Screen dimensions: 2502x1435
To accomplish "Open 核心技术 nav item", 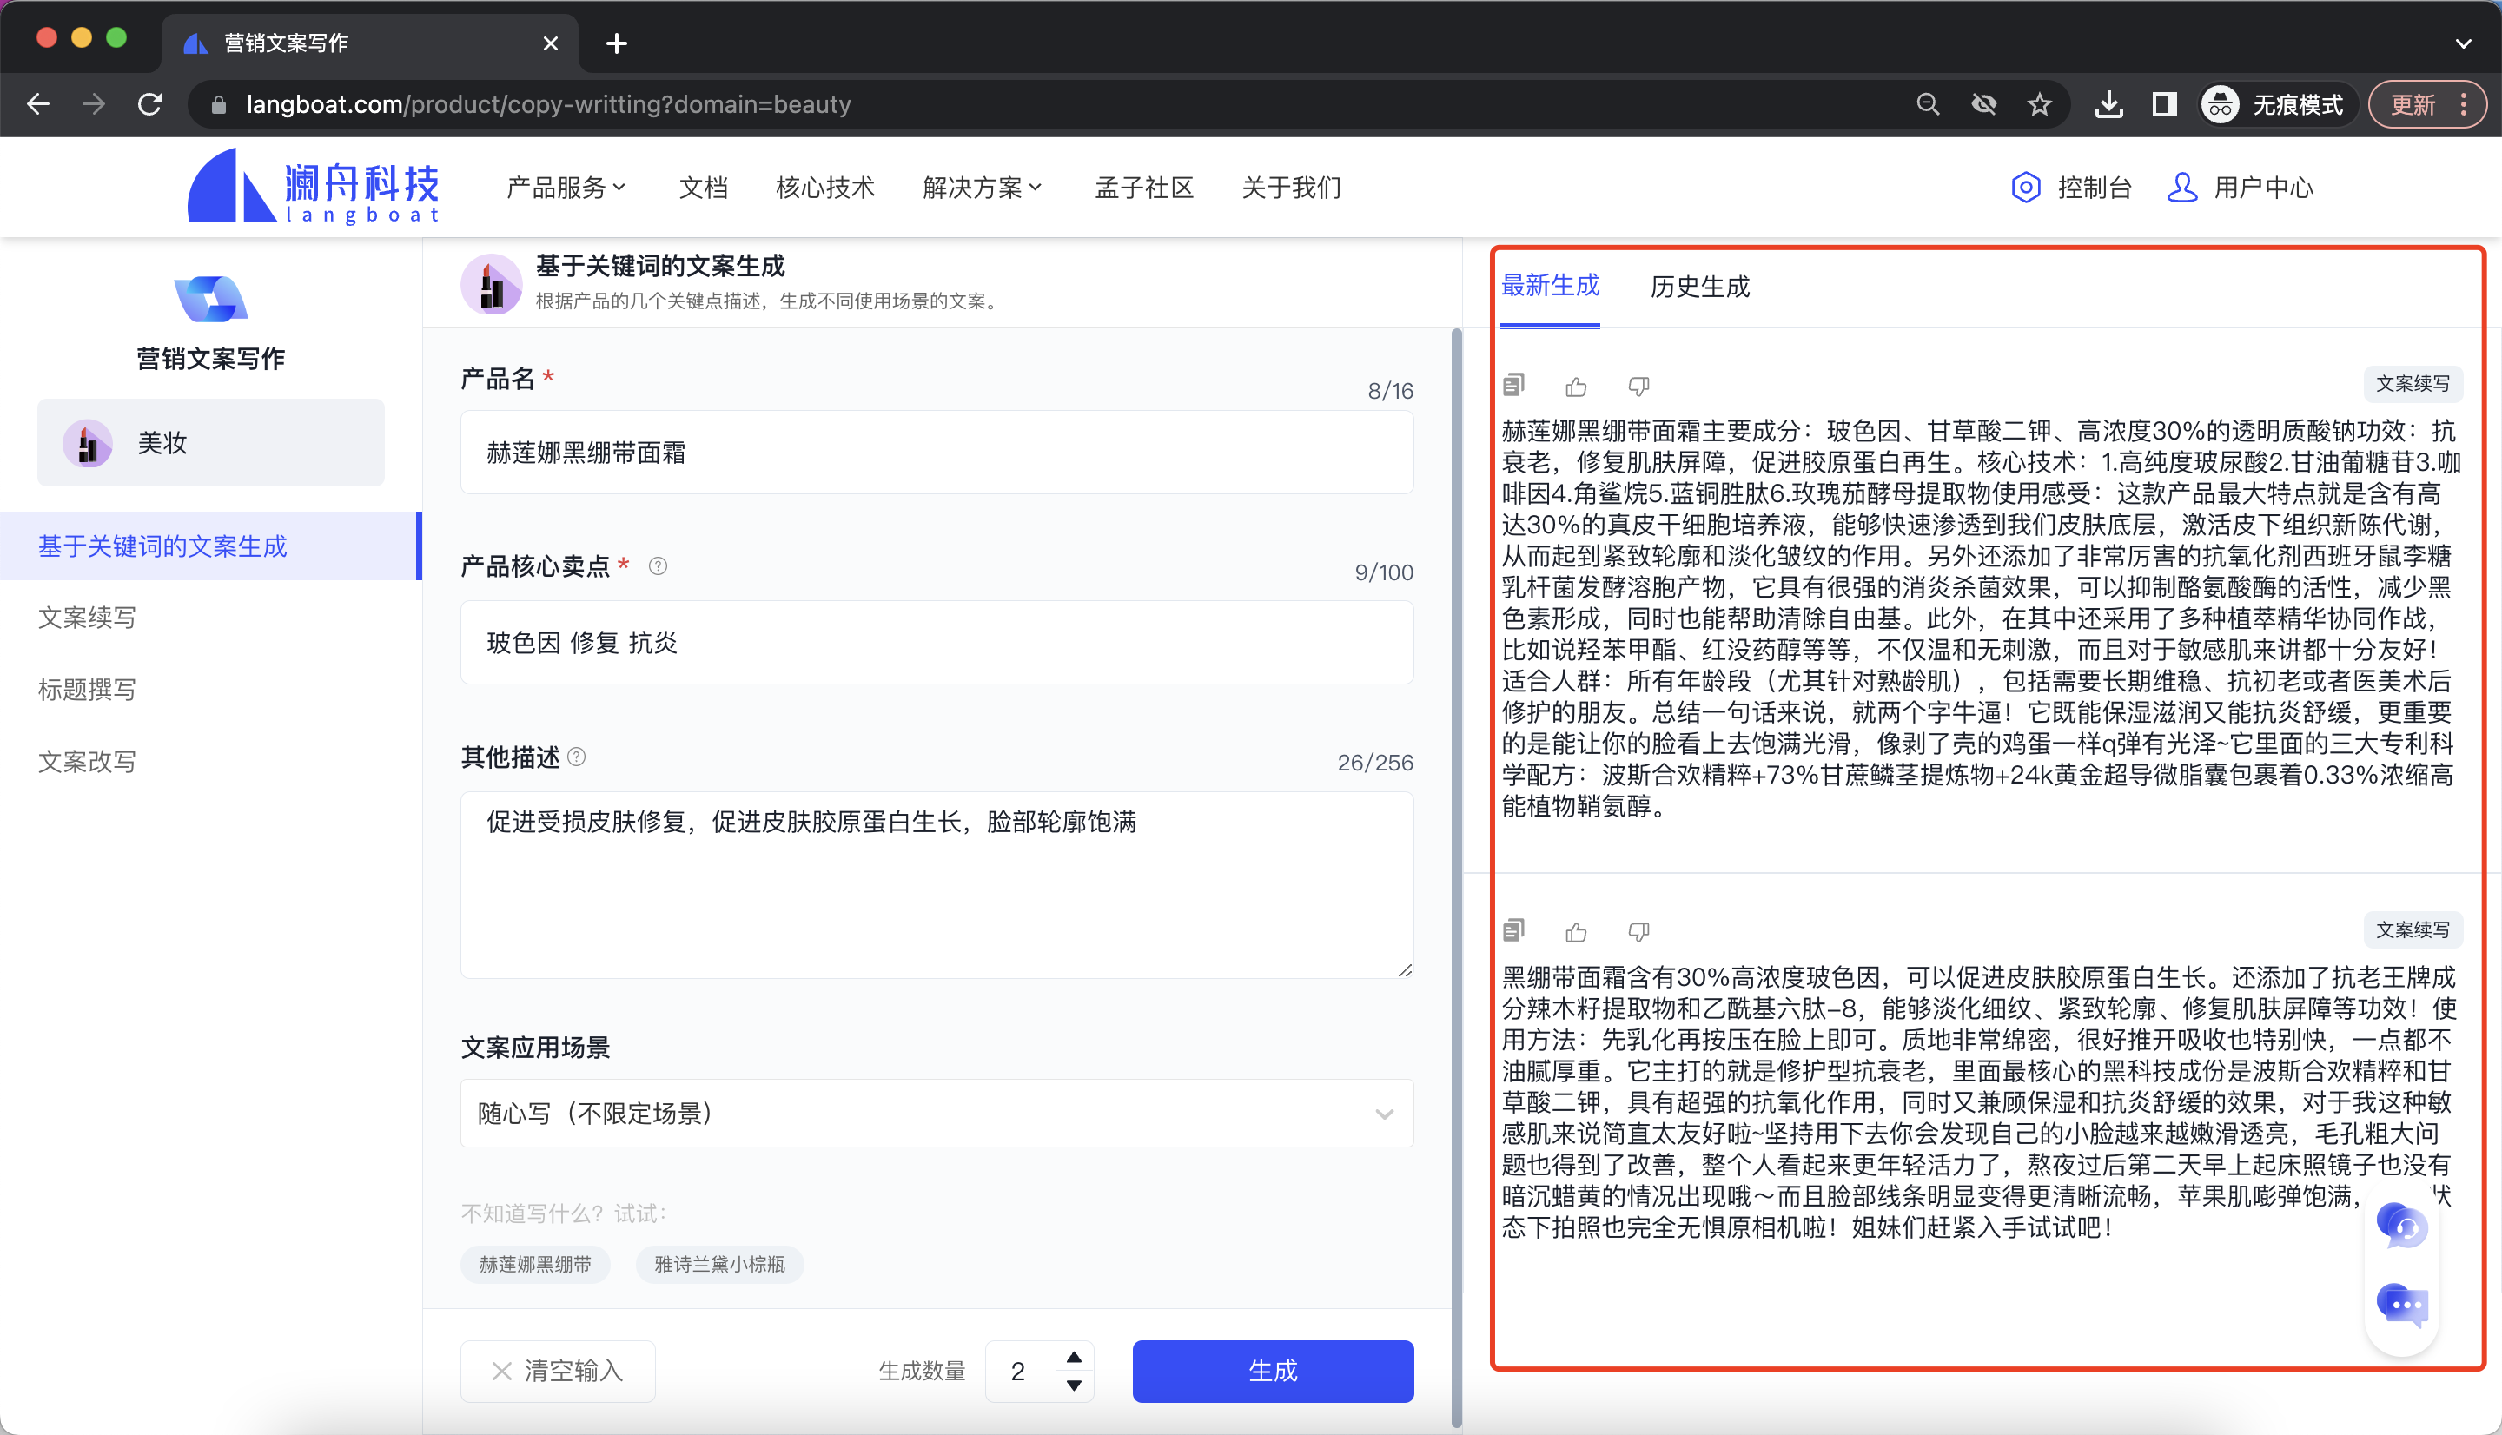I will click(824, 188).
